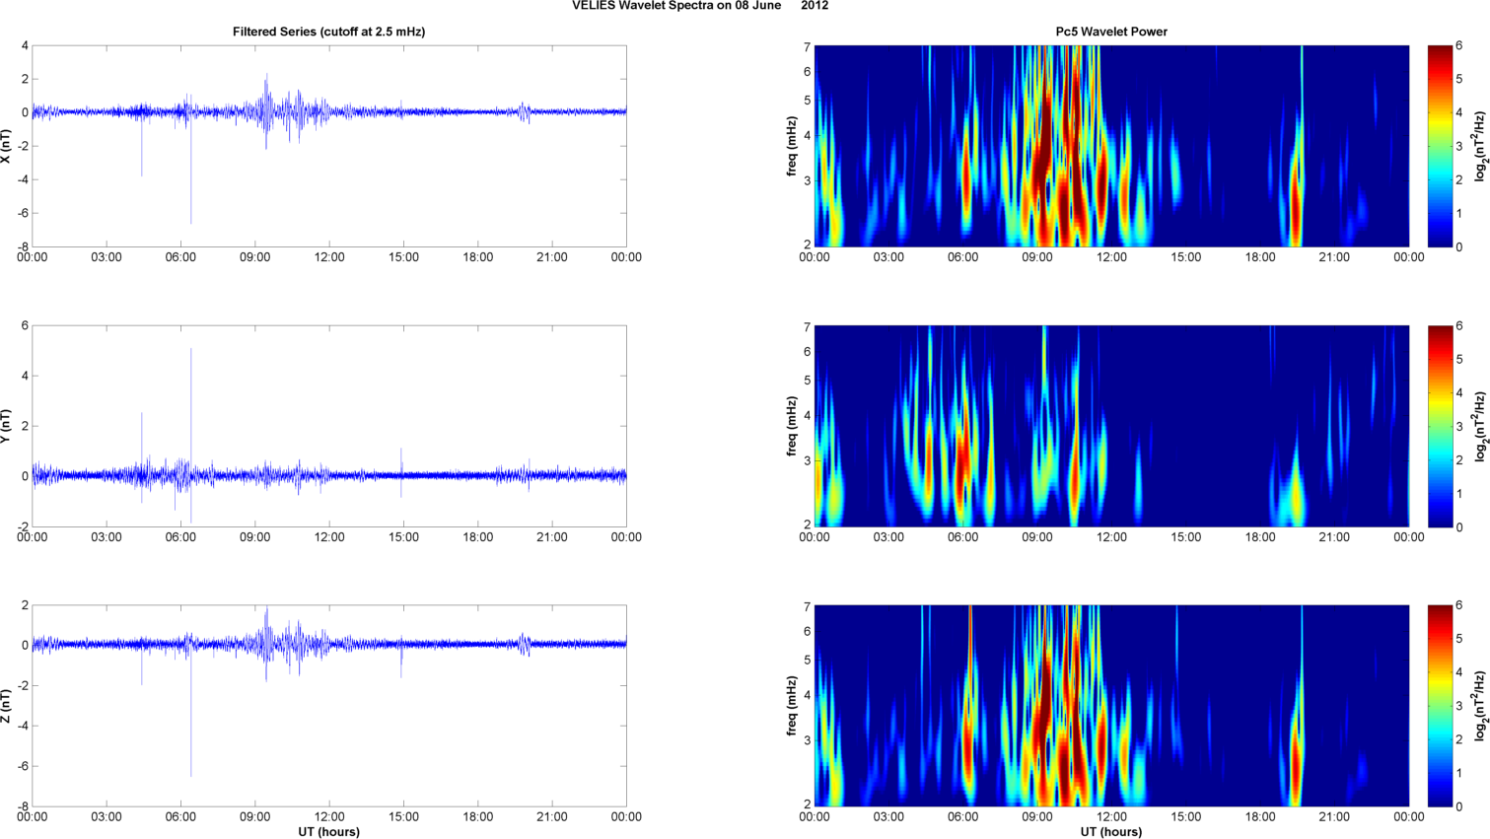Click the '4' value on the top colorbar
The image size is (1490, 839).
1459,112
